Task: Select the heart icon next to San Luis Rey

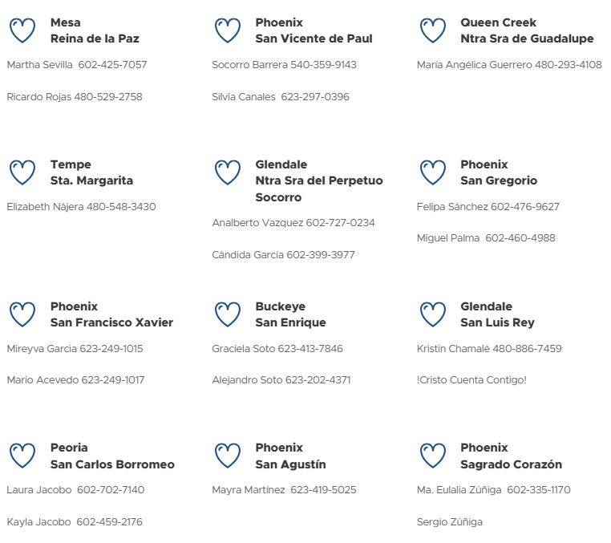Action: 432,314
